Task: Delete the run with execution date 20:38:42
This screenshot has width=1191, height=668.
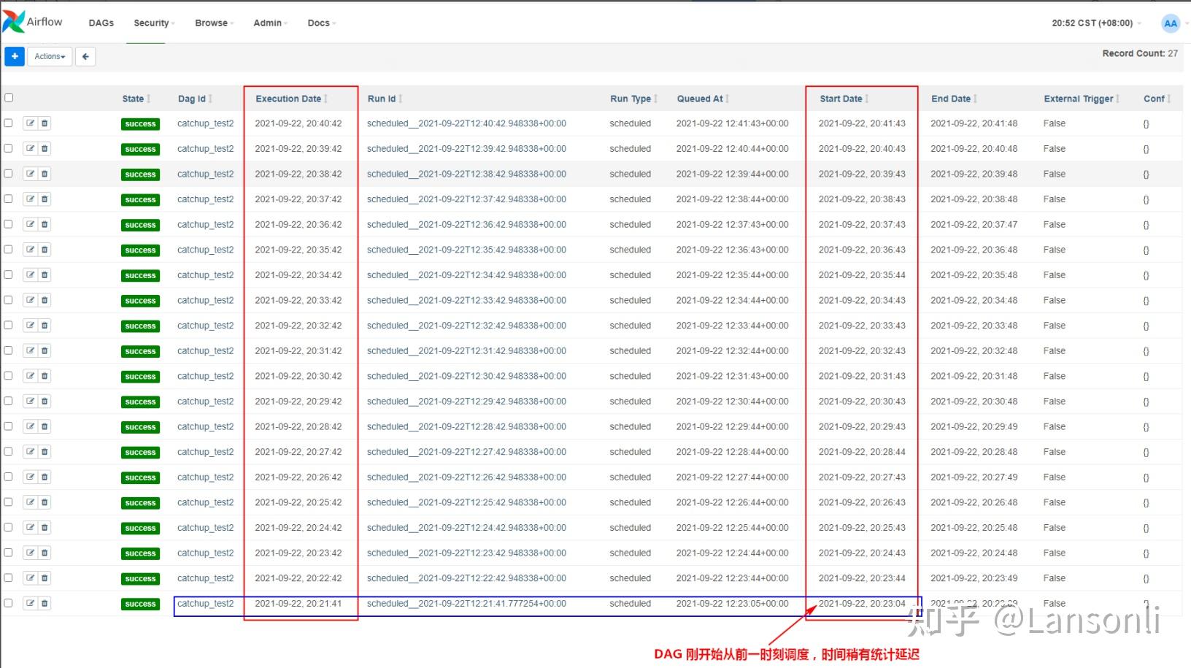Action: 45,174
